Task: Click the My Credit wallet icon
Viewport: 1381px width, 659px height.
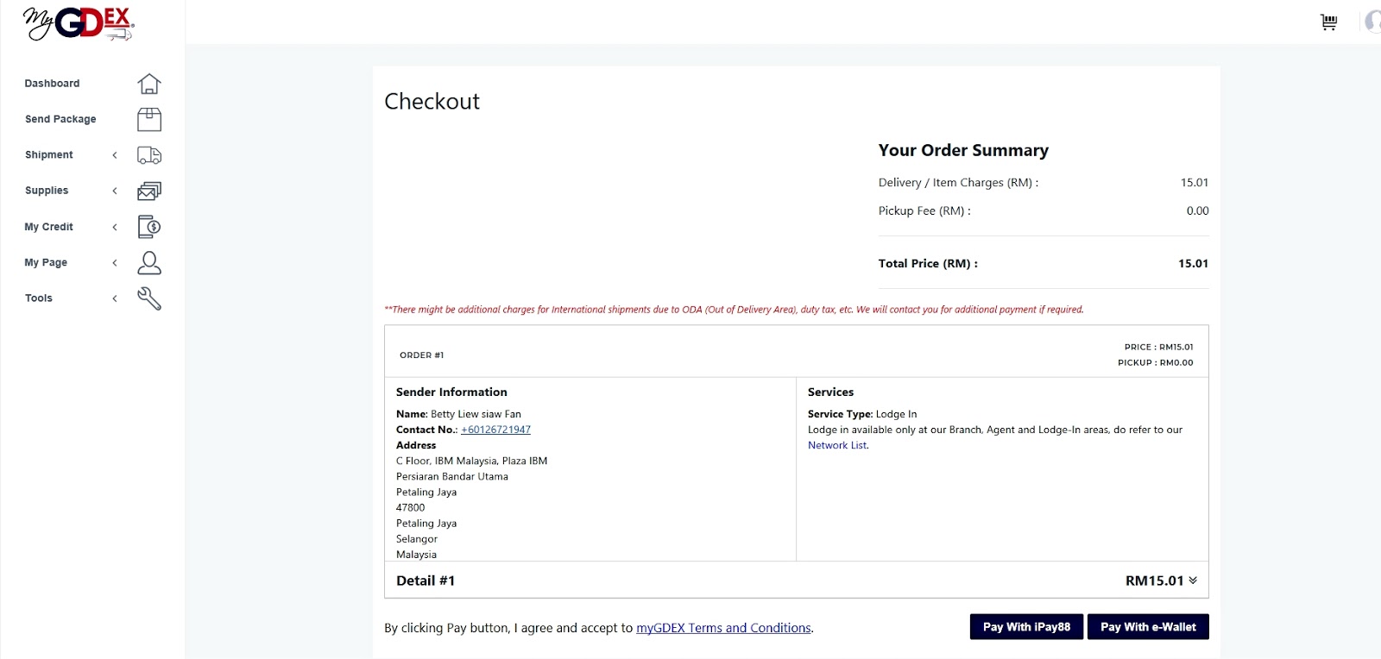Action: [x=149, y=227]
